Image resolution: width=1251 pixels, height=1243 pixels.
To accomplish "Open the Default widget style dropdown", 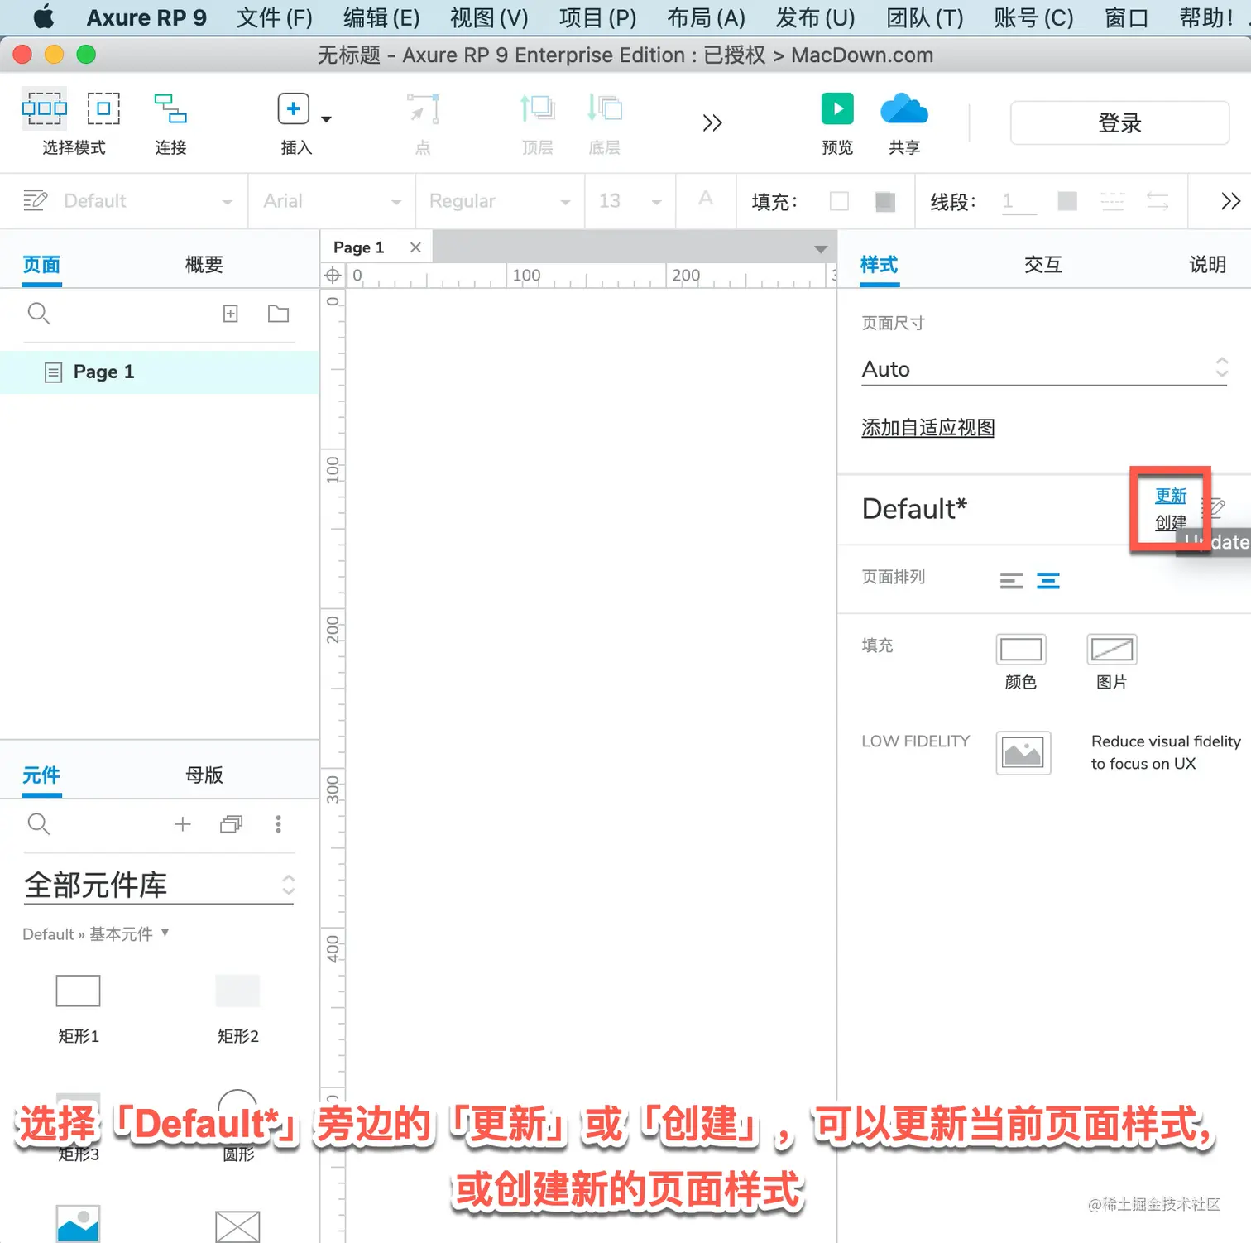I will [149, 201].
